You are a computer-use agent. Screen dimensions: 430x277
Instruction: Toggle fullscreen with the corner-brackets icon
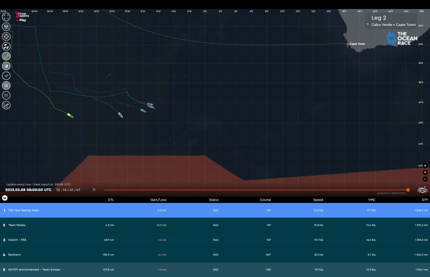tap(6, 17)
